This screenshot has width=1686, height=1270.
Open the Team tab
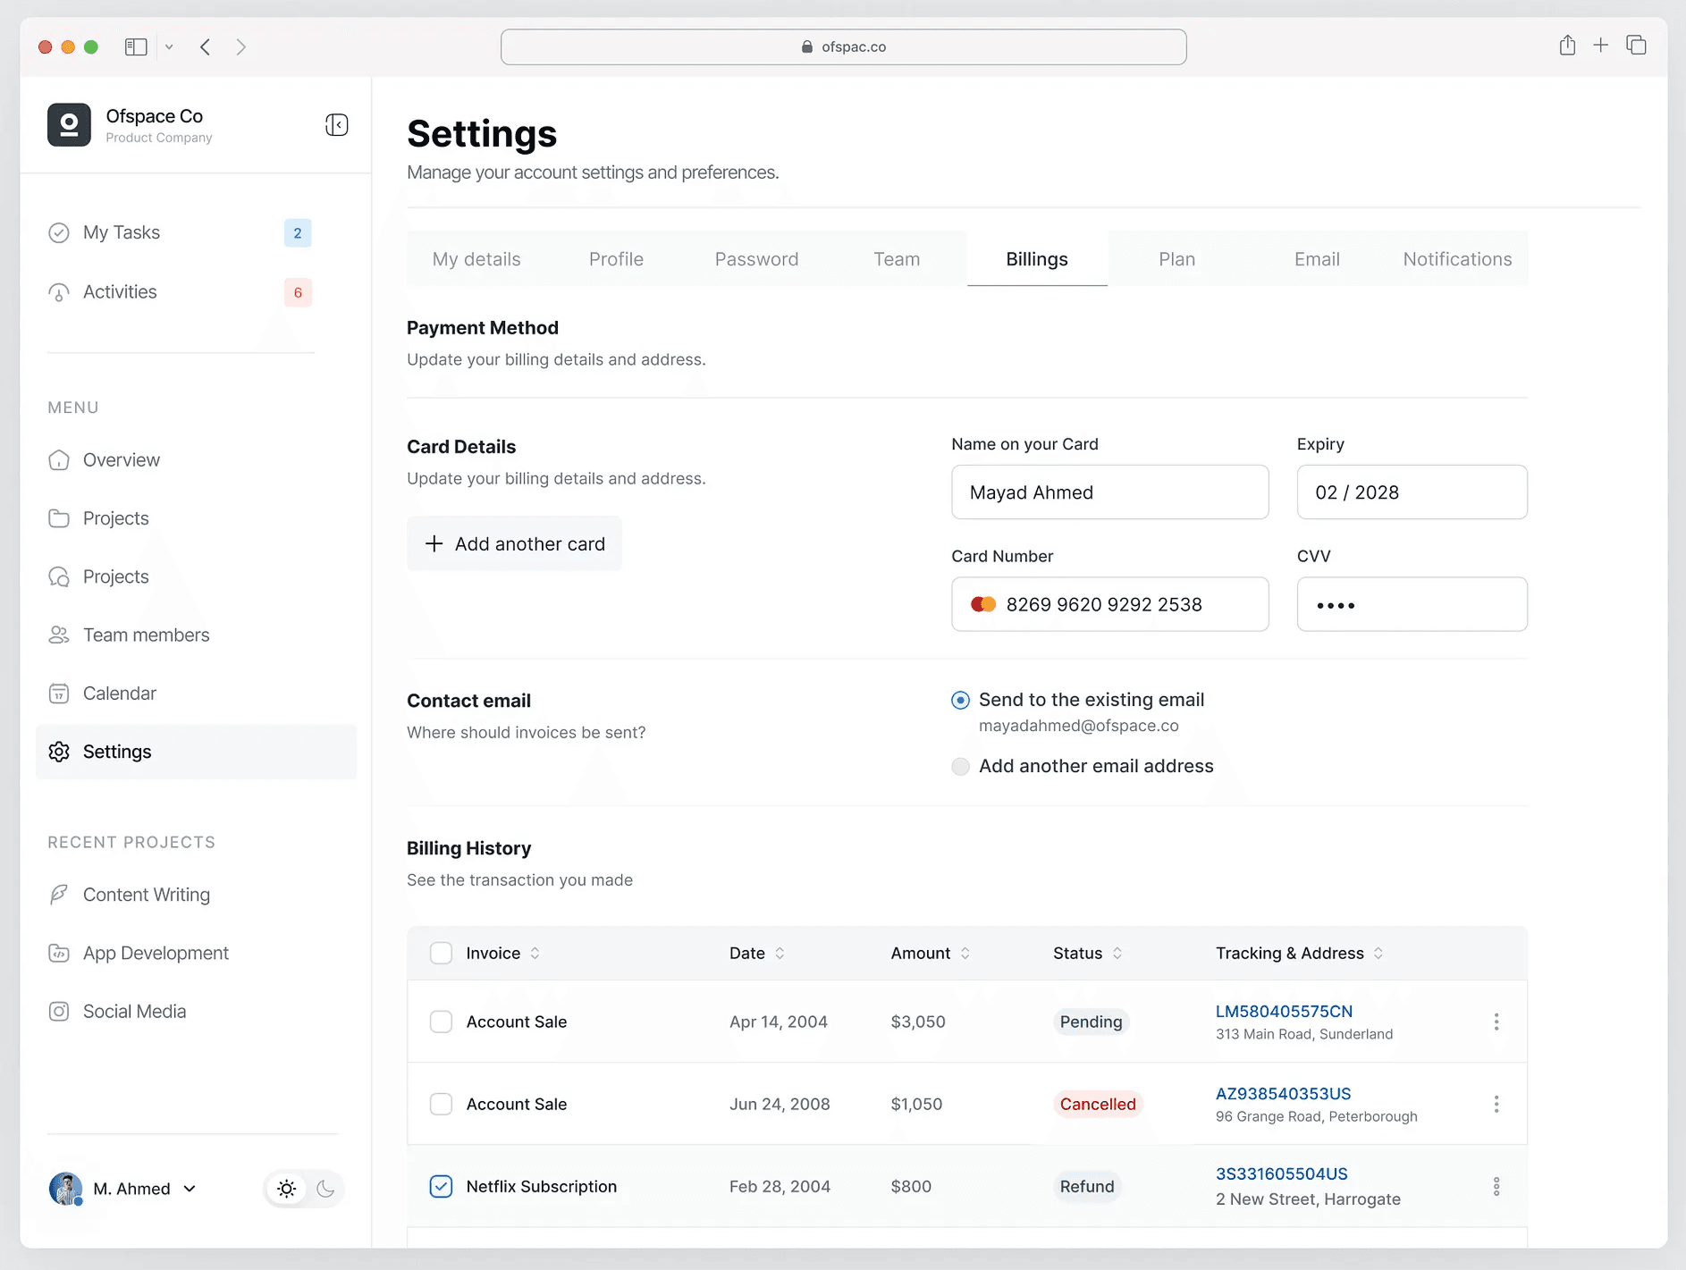coord(897,259)
